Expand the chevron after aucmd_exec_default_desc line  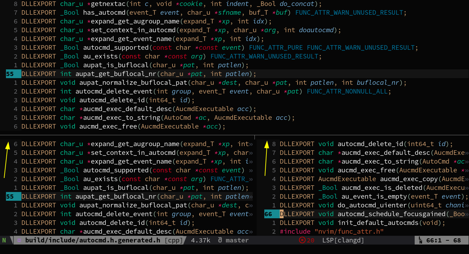[251, 231]
